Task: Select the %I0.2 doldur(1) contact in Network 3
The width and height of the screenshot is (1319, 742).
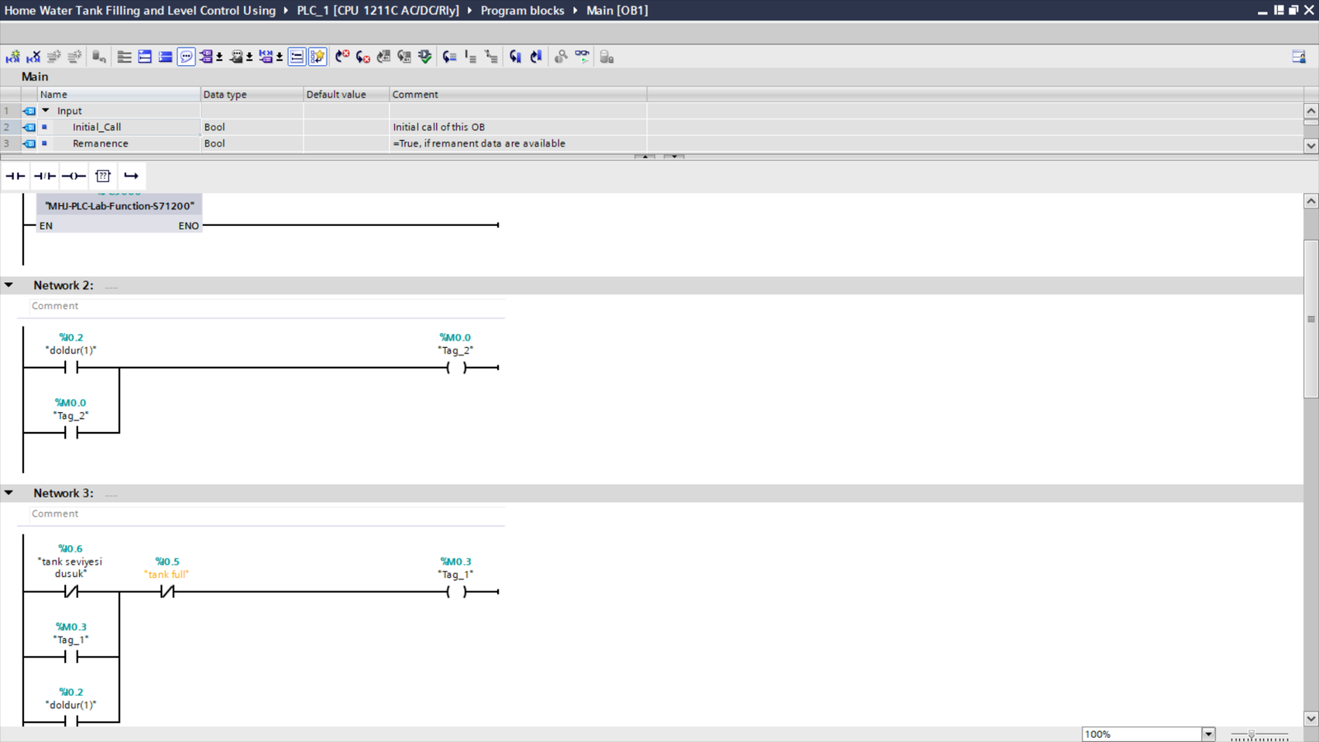Action: point(71,721)
